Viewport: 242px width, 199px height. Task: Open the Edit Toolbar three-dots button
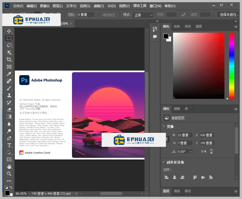pos(9,181)
